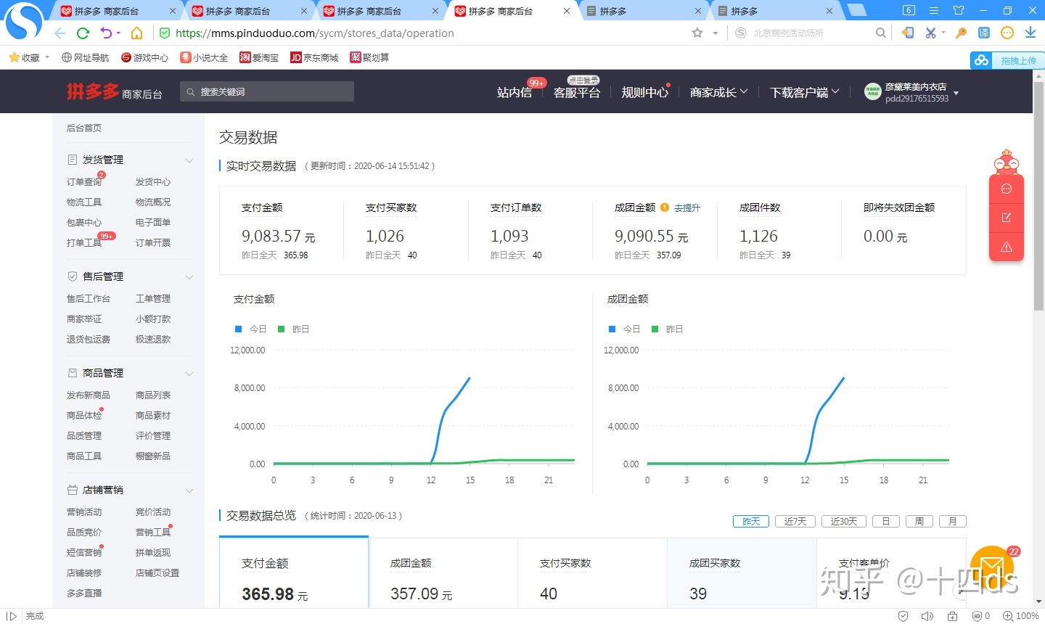Click the undo/restore page icon

[x=106, y=33]
